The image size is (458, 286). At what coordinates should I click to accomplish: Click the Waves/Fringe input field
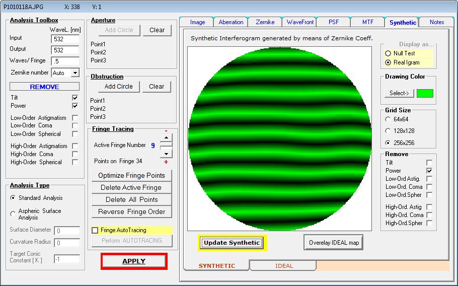[65, 61]
